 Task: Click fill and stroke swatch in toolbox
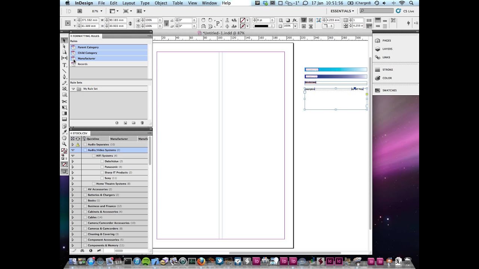(x=64, y=151)
